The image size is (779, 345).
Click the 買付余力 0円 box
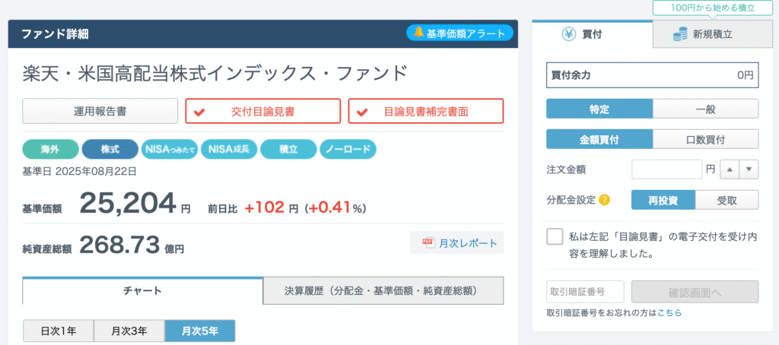pyautogui.click(x=652, y=75)
